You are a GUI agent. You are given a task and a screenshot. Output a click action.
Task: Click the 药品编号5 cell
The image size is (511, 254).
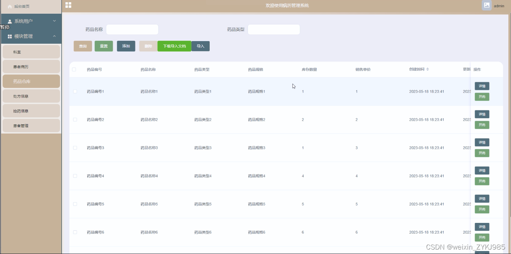[95, 204]
